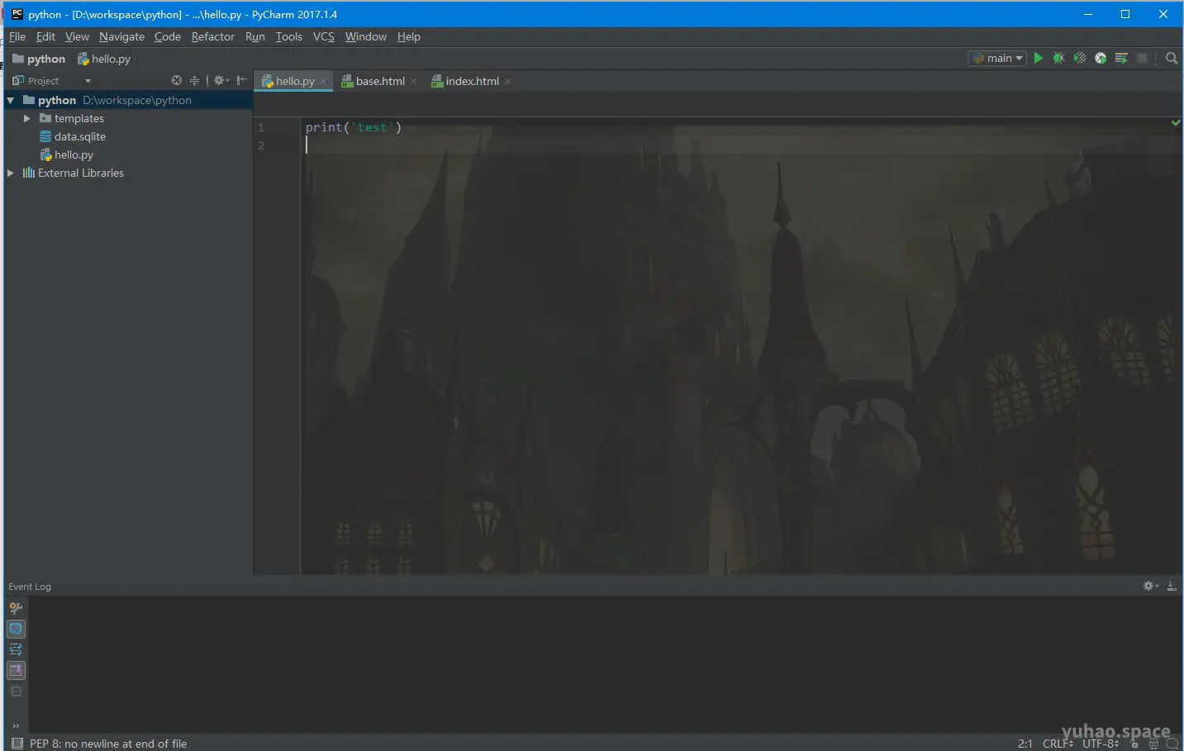Open the UTF-8 encoding selector
This screenshot has height=751, width=1184.
point(1101,744)
